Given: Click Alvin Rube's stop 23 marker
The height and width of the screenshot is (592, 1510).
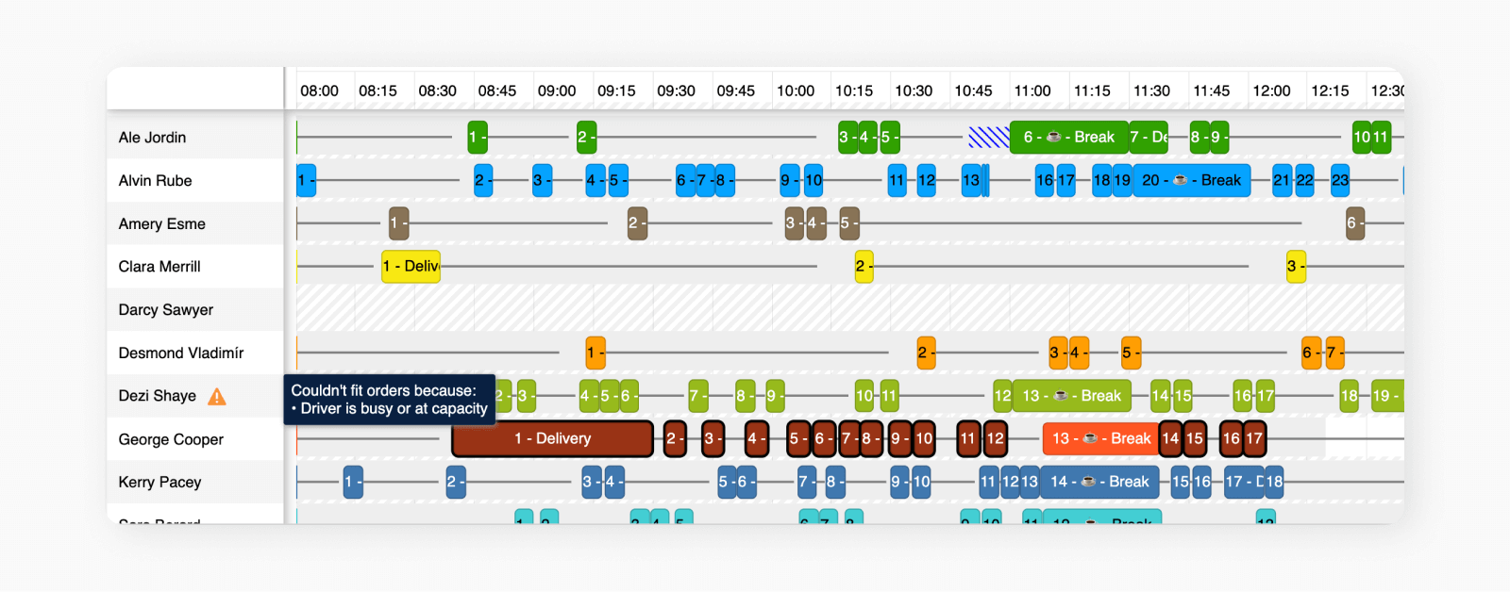Looking at the screenshot, I should 1340,180.
